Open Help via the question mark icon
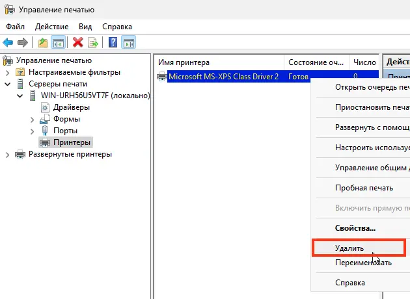The height and width of the screenshot is (299, 410). pos(113,42)
